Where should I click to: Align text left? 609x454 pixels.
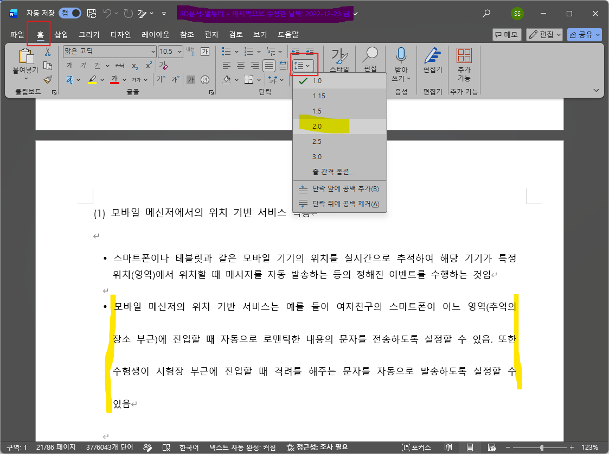227,66
